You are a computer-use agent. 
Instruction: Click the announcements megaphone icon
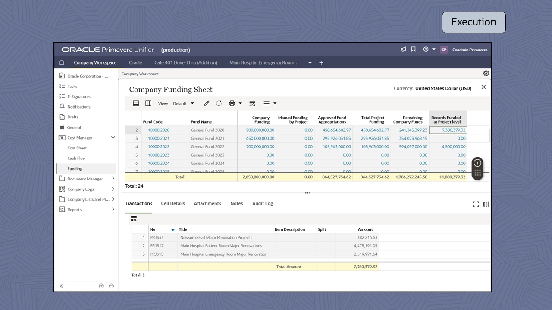point(403,50)
